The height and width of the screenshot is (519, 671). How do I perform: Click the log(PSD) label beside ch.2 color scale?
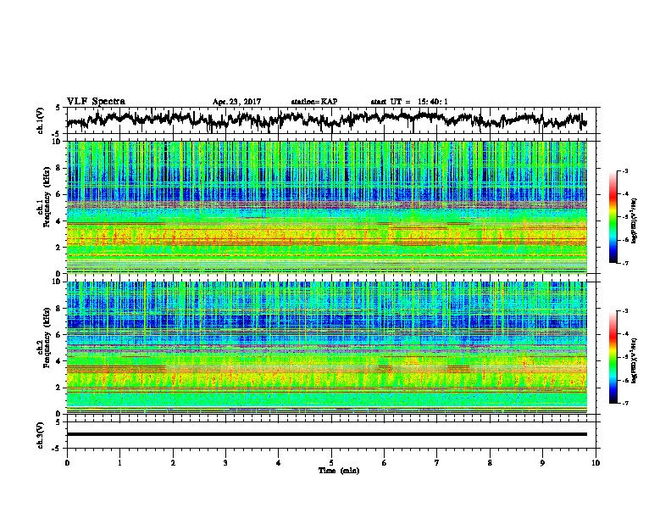pos(635,360)
